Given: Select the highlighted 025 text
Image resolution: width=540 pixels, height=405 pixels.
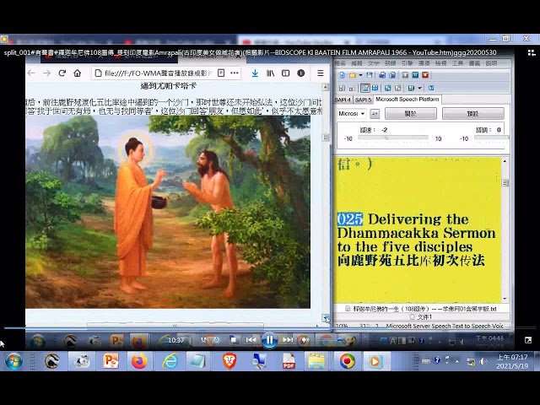Looking at the screenshot, I should [x=350, y=219].
